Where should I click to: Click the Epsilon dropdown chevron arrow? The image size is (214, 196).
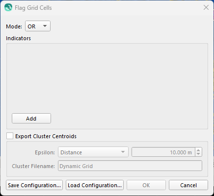pos(123,152)
